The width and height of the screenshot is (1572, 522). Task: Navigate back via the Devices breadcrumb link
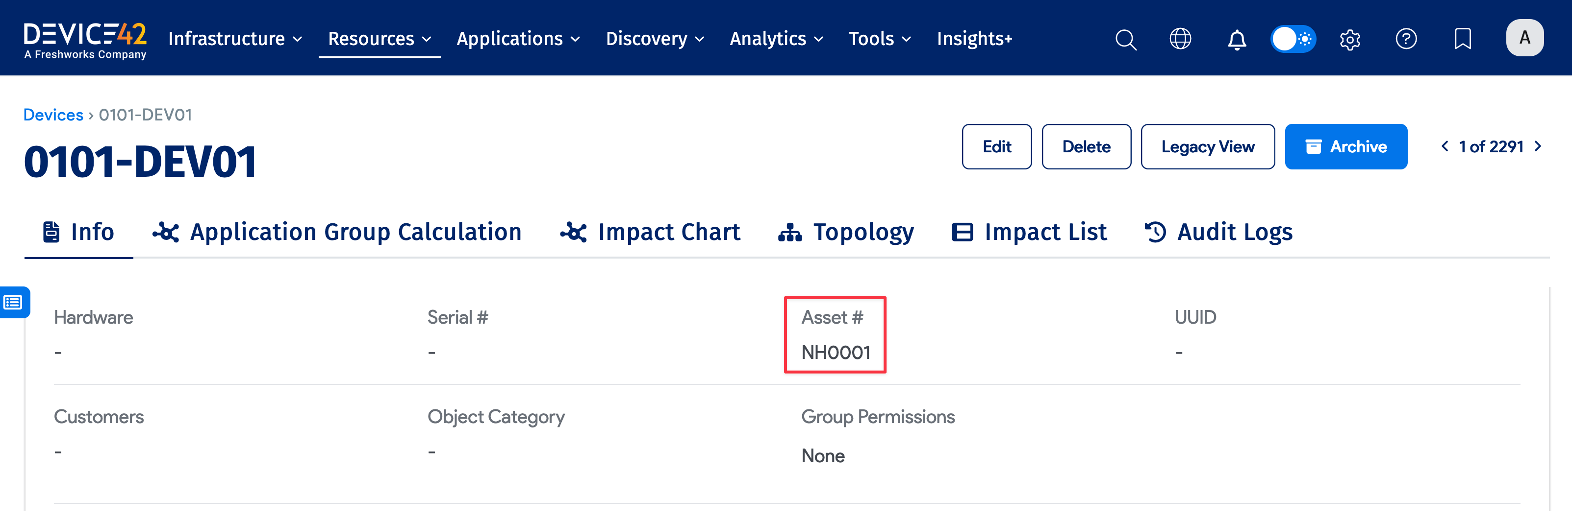53,114
